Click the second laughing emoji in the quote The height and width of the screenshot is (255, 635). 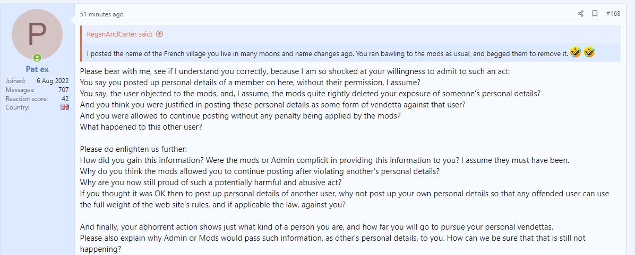coord(589,53)
